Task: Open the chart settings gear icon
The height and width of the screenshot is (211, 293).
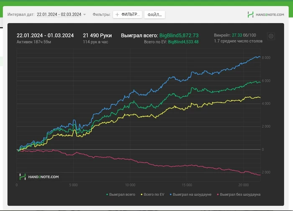Action: [x=271, y=36]
